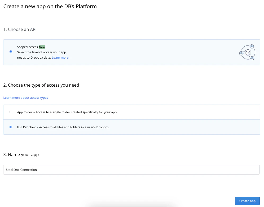Select the Scoped access API option
The width and height of the screenshot is (264, 207).
point(11,52)
